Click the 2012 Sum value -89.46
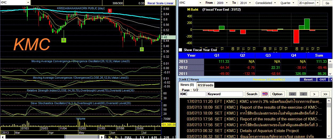The width and height of the screenshot is (333, 139). tap(321, 67)
